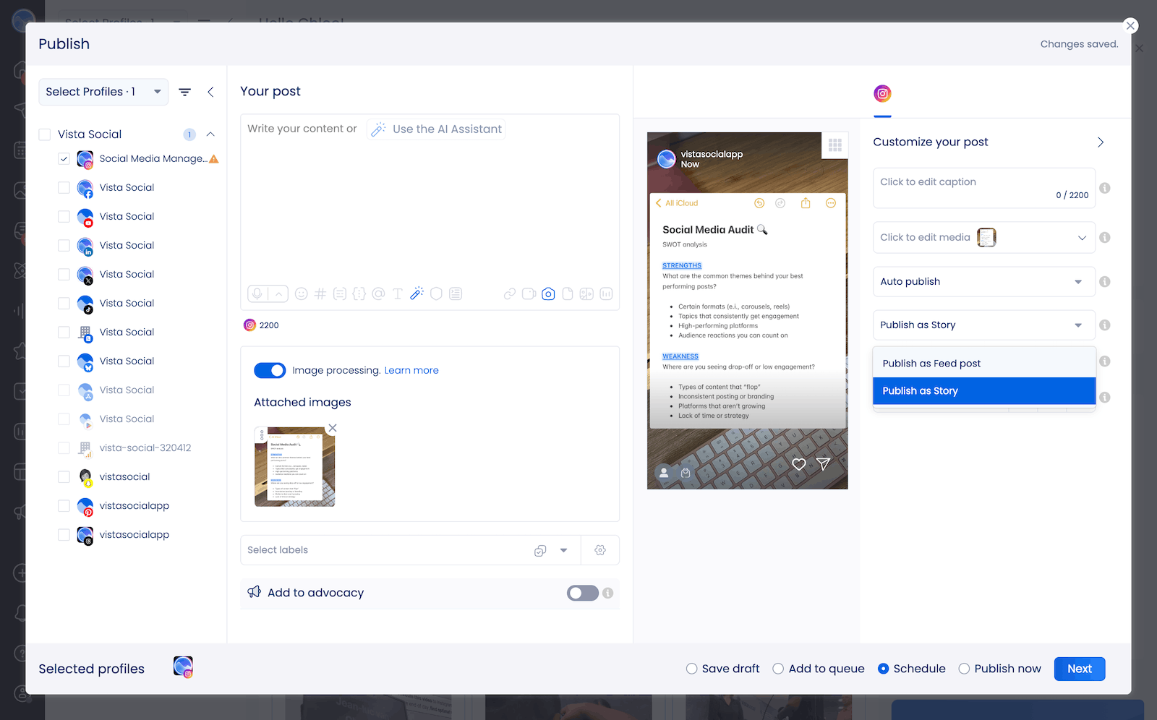This screenshot has height=720, width=1157.
Task: Select the Save draft radio button
Action: (x=691, y=669)
